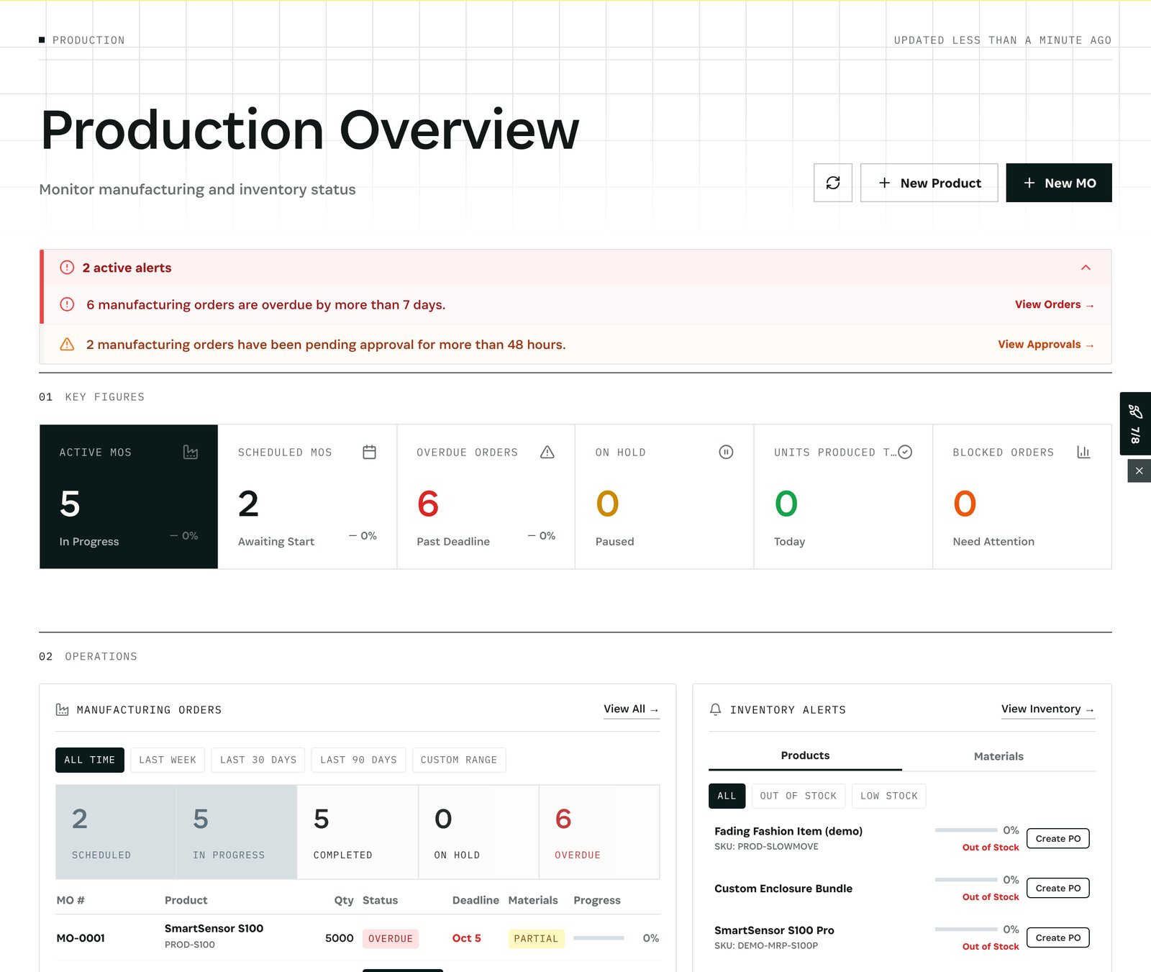The image size is (1151, 972).
Task: Click the overdue alert circle icon
Action: pos(67,304)
